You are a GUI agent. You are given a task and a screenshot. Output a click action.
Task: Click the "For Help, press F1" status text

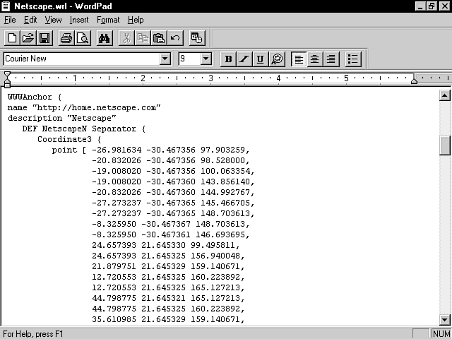33,334
